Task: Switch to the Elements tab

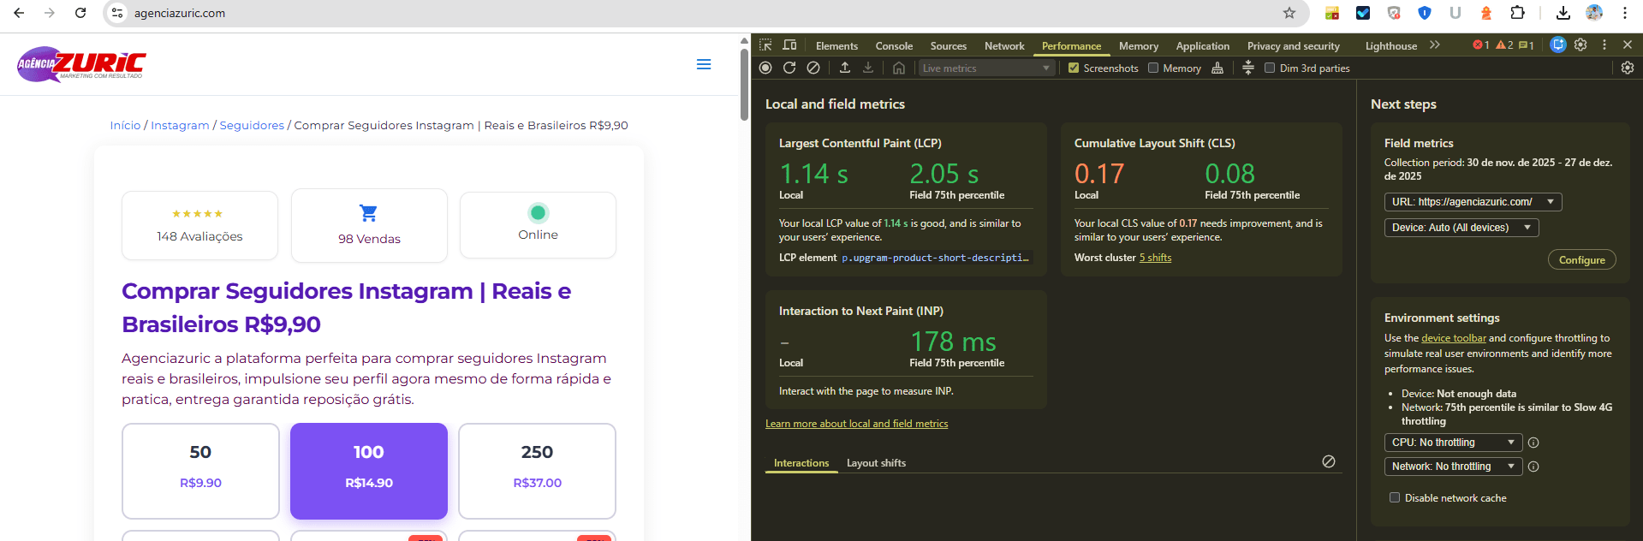Action: pyautogui.click(x=836, y=45)
